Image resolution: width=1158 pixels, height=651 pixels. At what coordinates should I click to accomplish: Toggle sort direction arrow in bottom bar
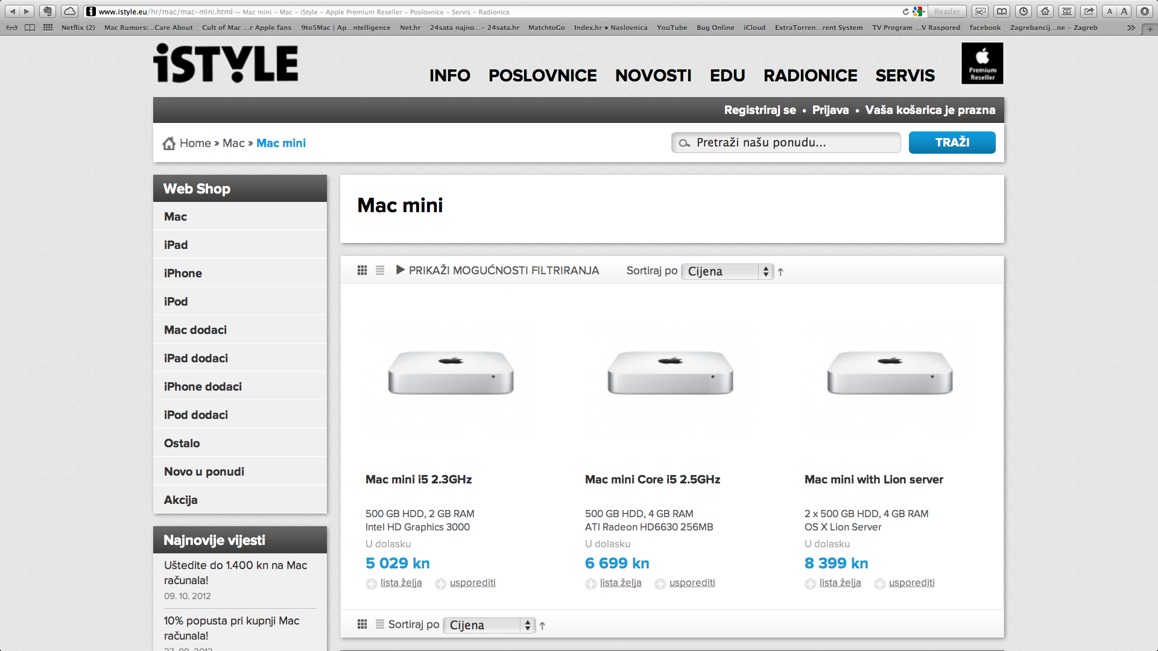tap(542, 626)
